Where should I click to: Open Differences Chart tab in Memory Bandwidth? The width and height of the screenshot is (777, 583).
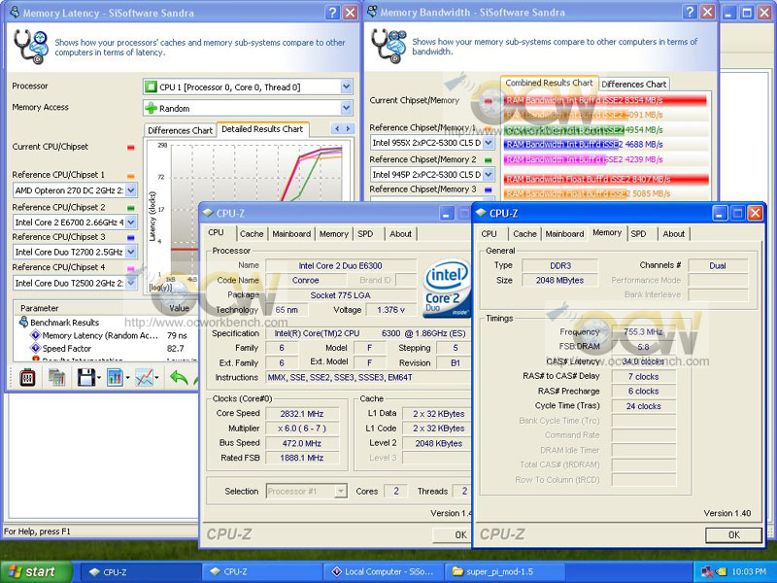click(x=634, y=84)
